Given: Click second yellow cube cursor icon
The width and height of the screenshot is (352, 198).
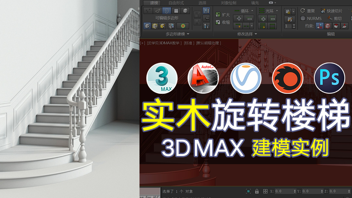Looking at the screenshot, I should pyautogui.click(x=155, y=26).
